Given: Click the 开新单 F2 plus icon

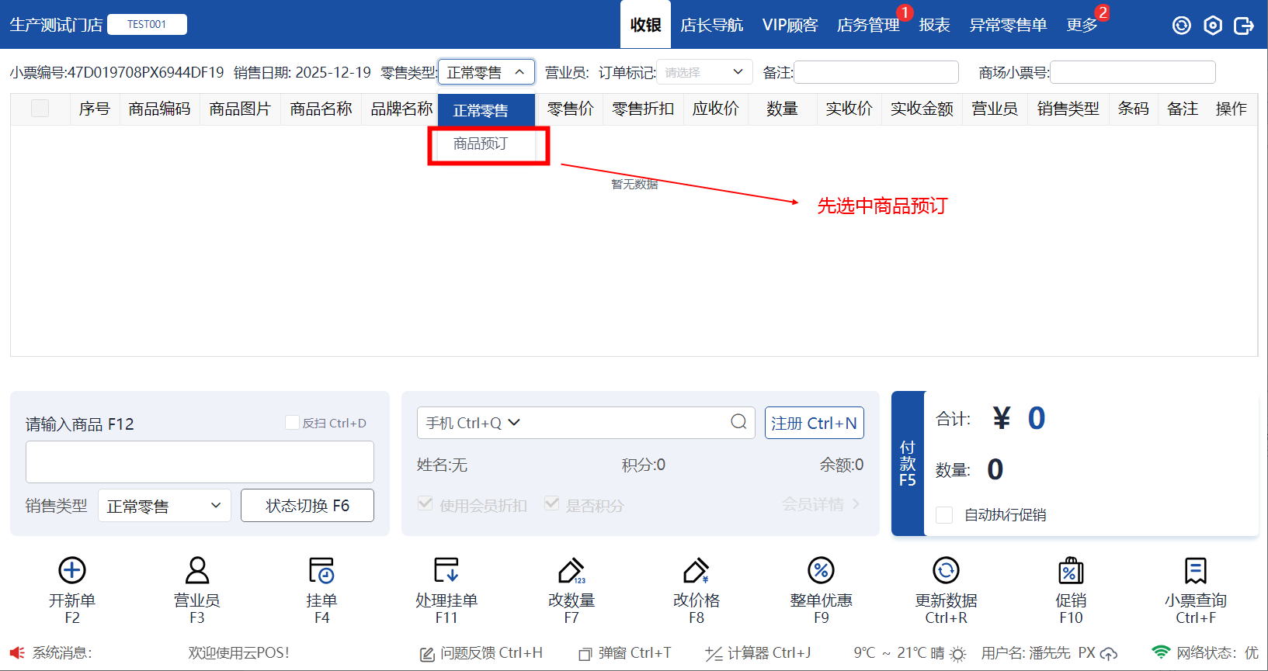Looking at the screenshot, I should click(72, 571).
